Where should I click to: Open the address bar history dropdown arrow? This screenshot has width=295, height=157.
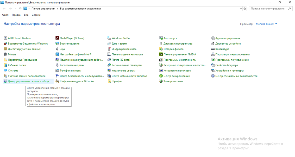point(241,9)
